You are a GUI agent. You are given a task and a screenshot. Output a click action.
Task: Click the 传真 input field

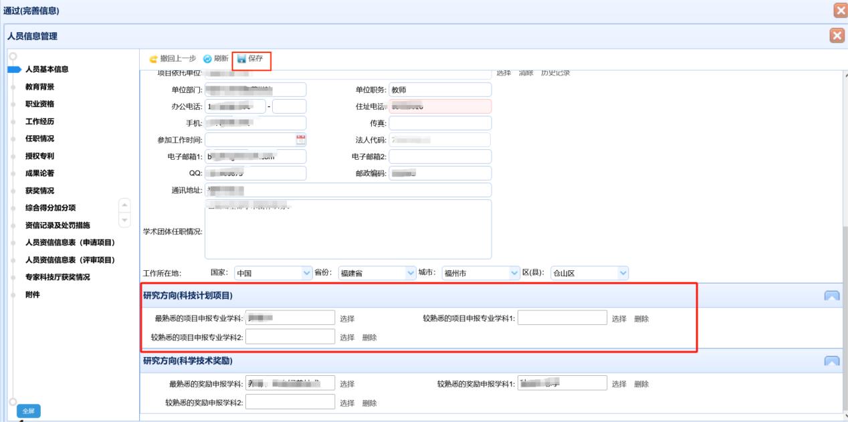tap(440, 123)
